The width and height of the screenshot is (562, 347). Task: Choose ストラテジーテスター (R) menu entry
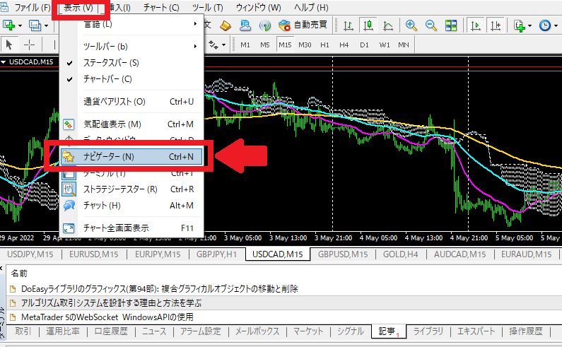(x=131, y=189)
